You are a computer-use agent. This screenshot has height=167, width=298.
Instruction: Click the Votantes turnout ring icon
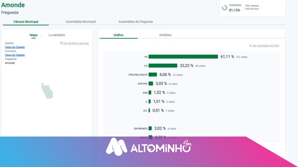pos(224,8)
